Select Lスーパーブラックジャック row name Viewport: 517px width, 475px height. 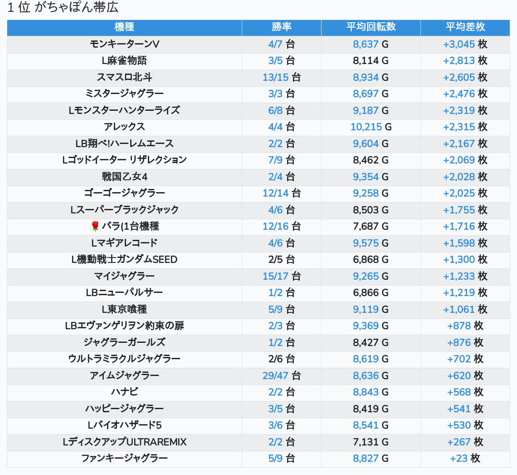click(124, 210)
